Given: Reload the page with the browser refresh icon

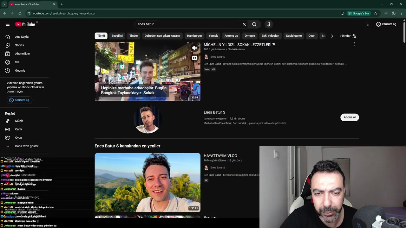Looking at the screenshot, I should (20, 13).
